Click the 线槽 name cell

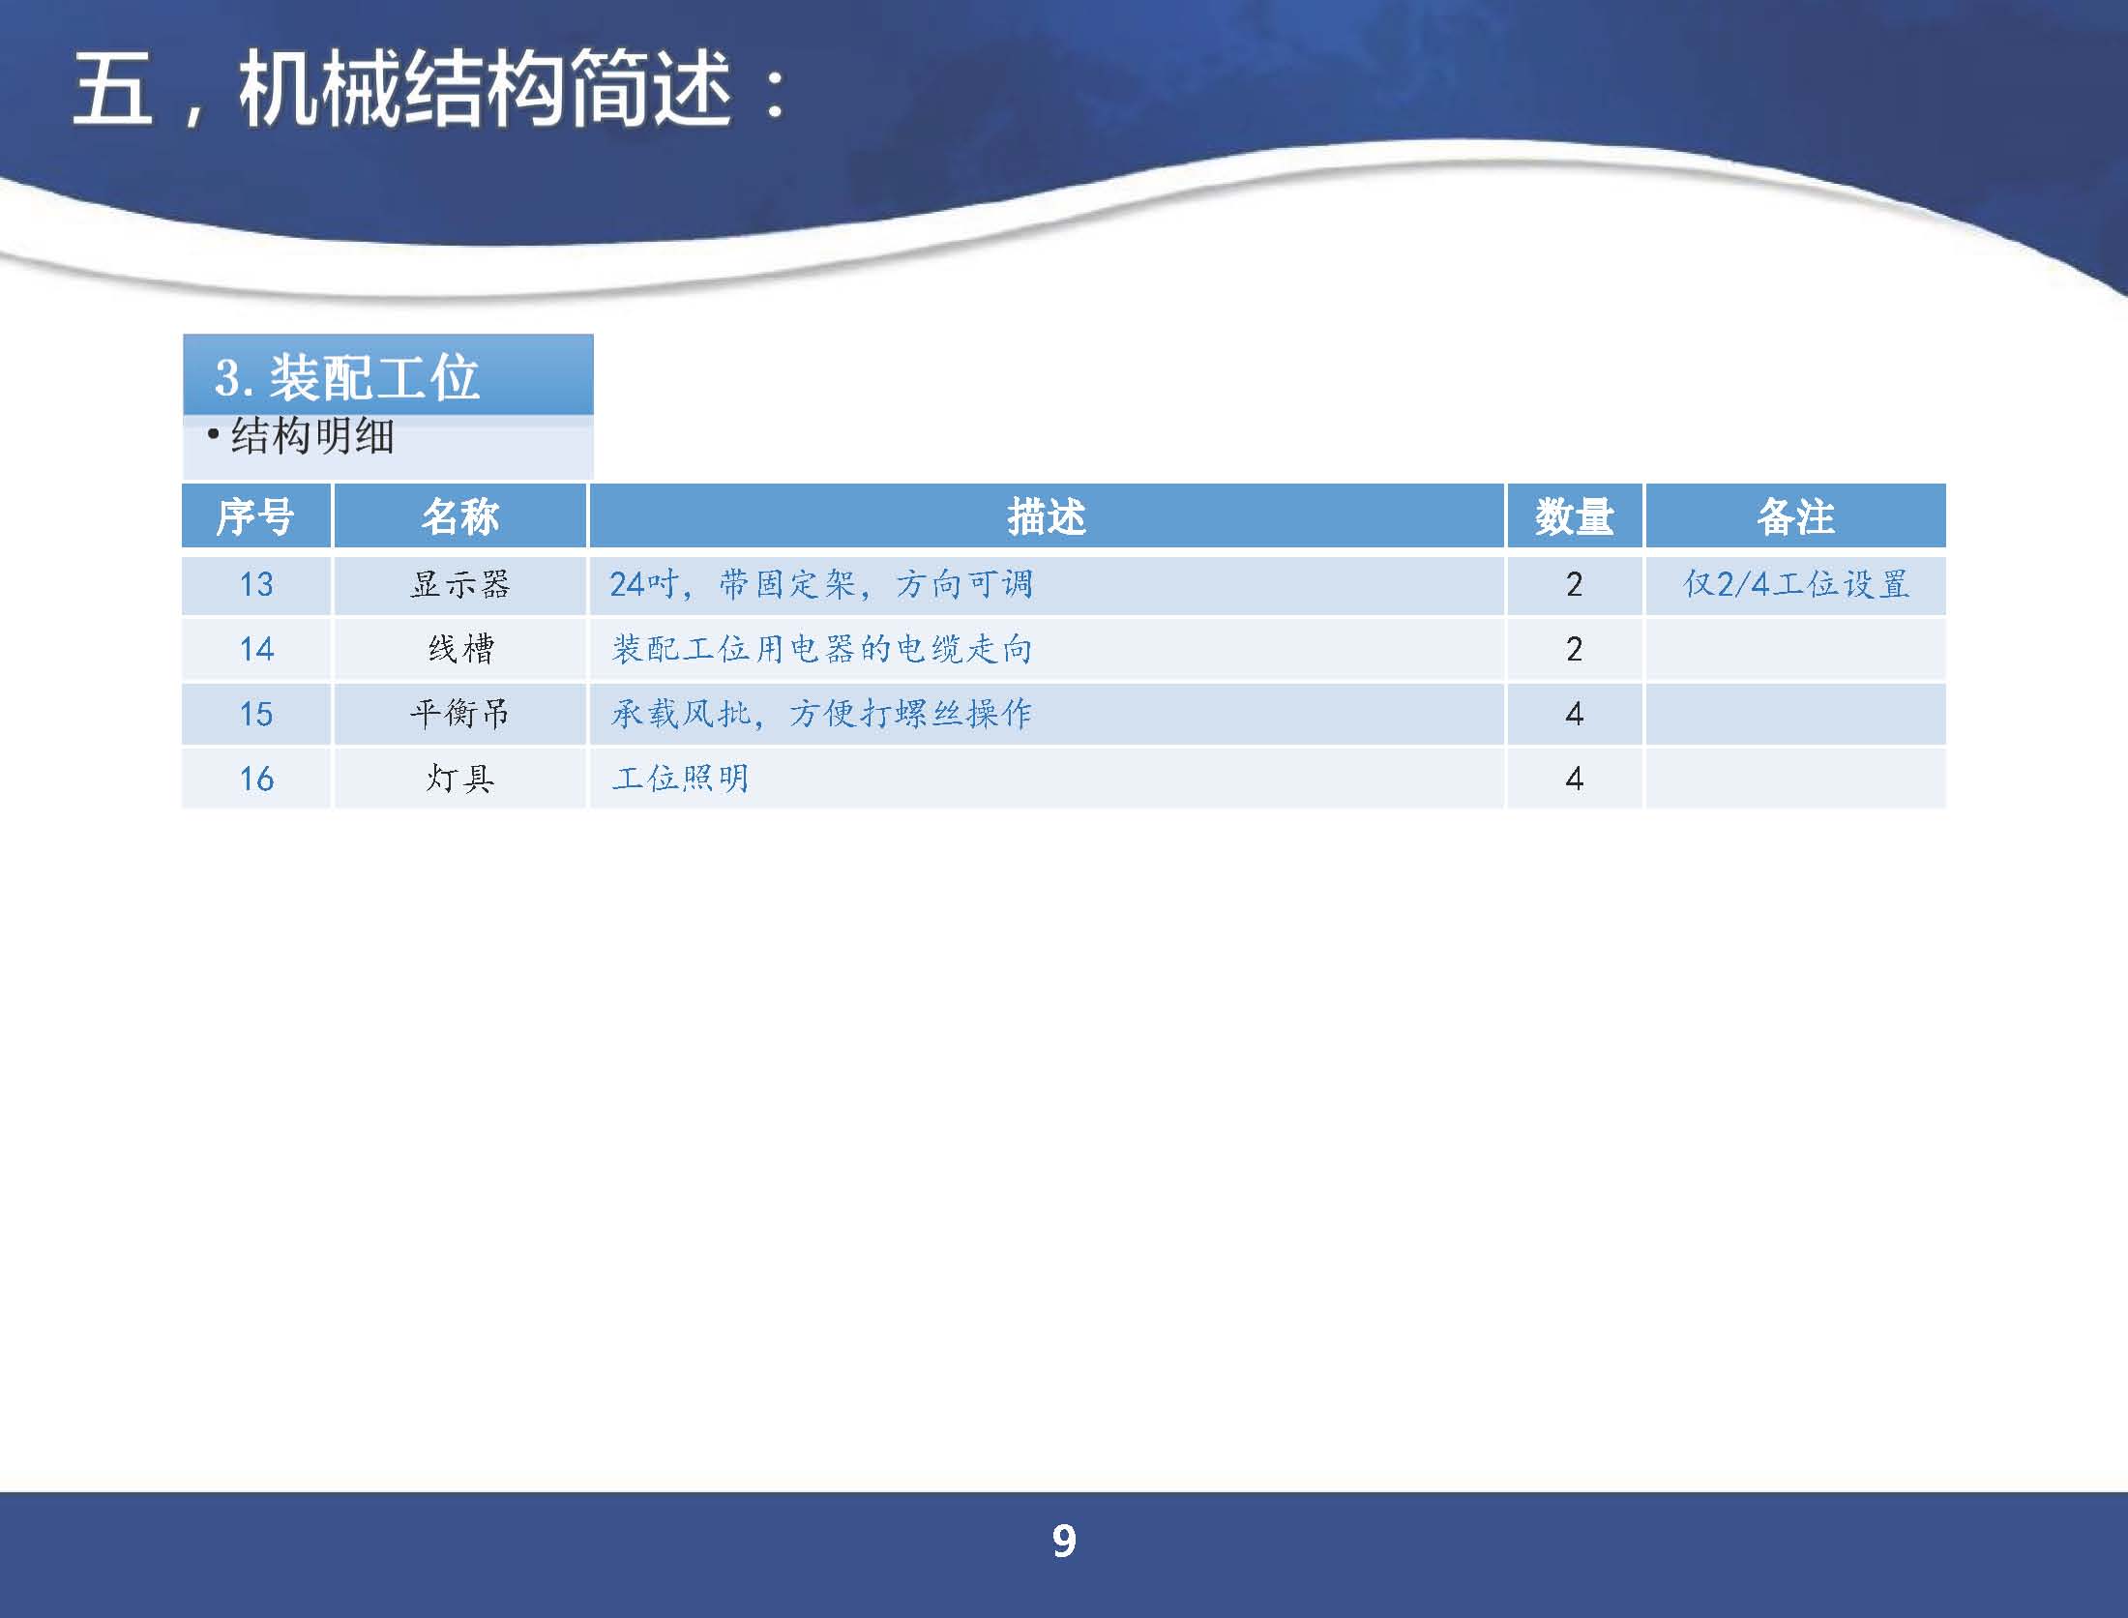click(460, 649)
